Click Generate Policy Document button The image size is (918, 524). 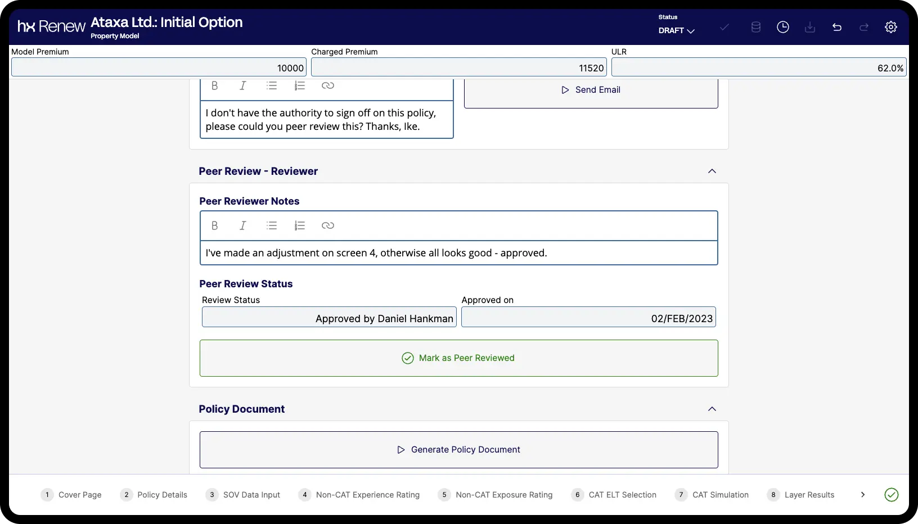[x=458, y=450]
